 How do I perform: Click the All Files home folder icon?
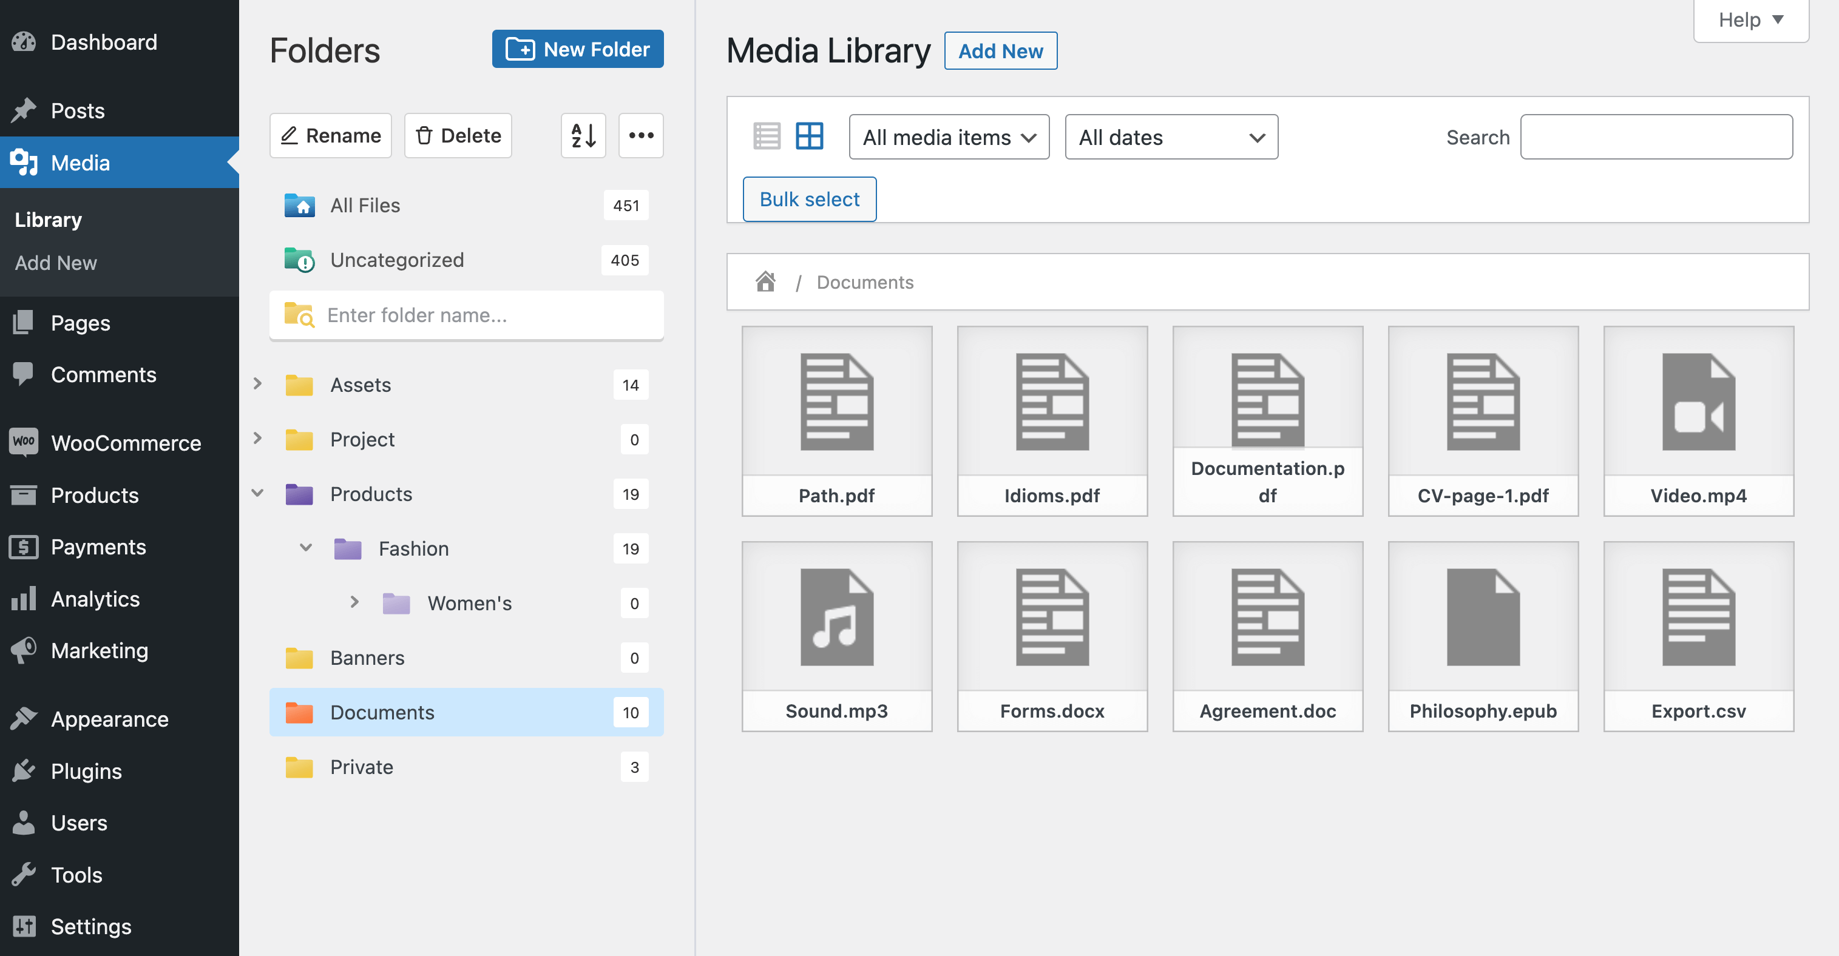coord(299,206)
